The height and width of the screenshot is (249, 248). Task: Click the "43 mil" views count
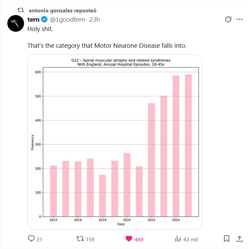click(x=191, y=239)
